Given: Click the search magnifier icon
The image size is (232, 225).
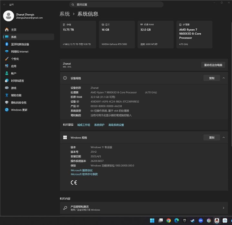Looking at the screenshot, I should pyautogui.click(x=73, y=4).
